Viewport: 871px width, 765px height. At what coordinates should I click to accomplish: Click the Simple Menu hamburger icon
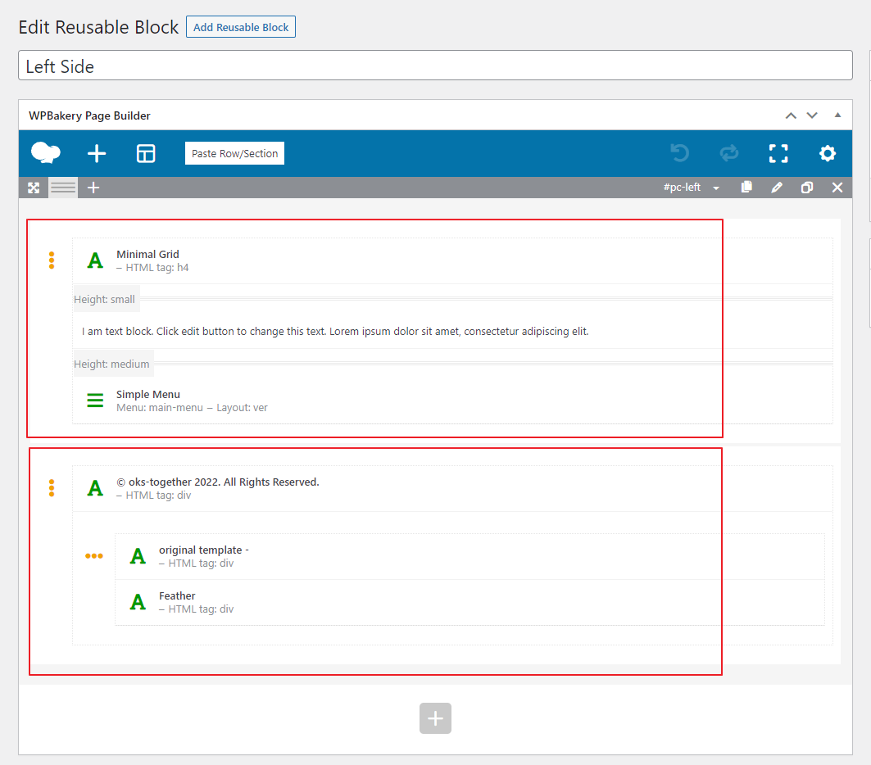[95, 401]
